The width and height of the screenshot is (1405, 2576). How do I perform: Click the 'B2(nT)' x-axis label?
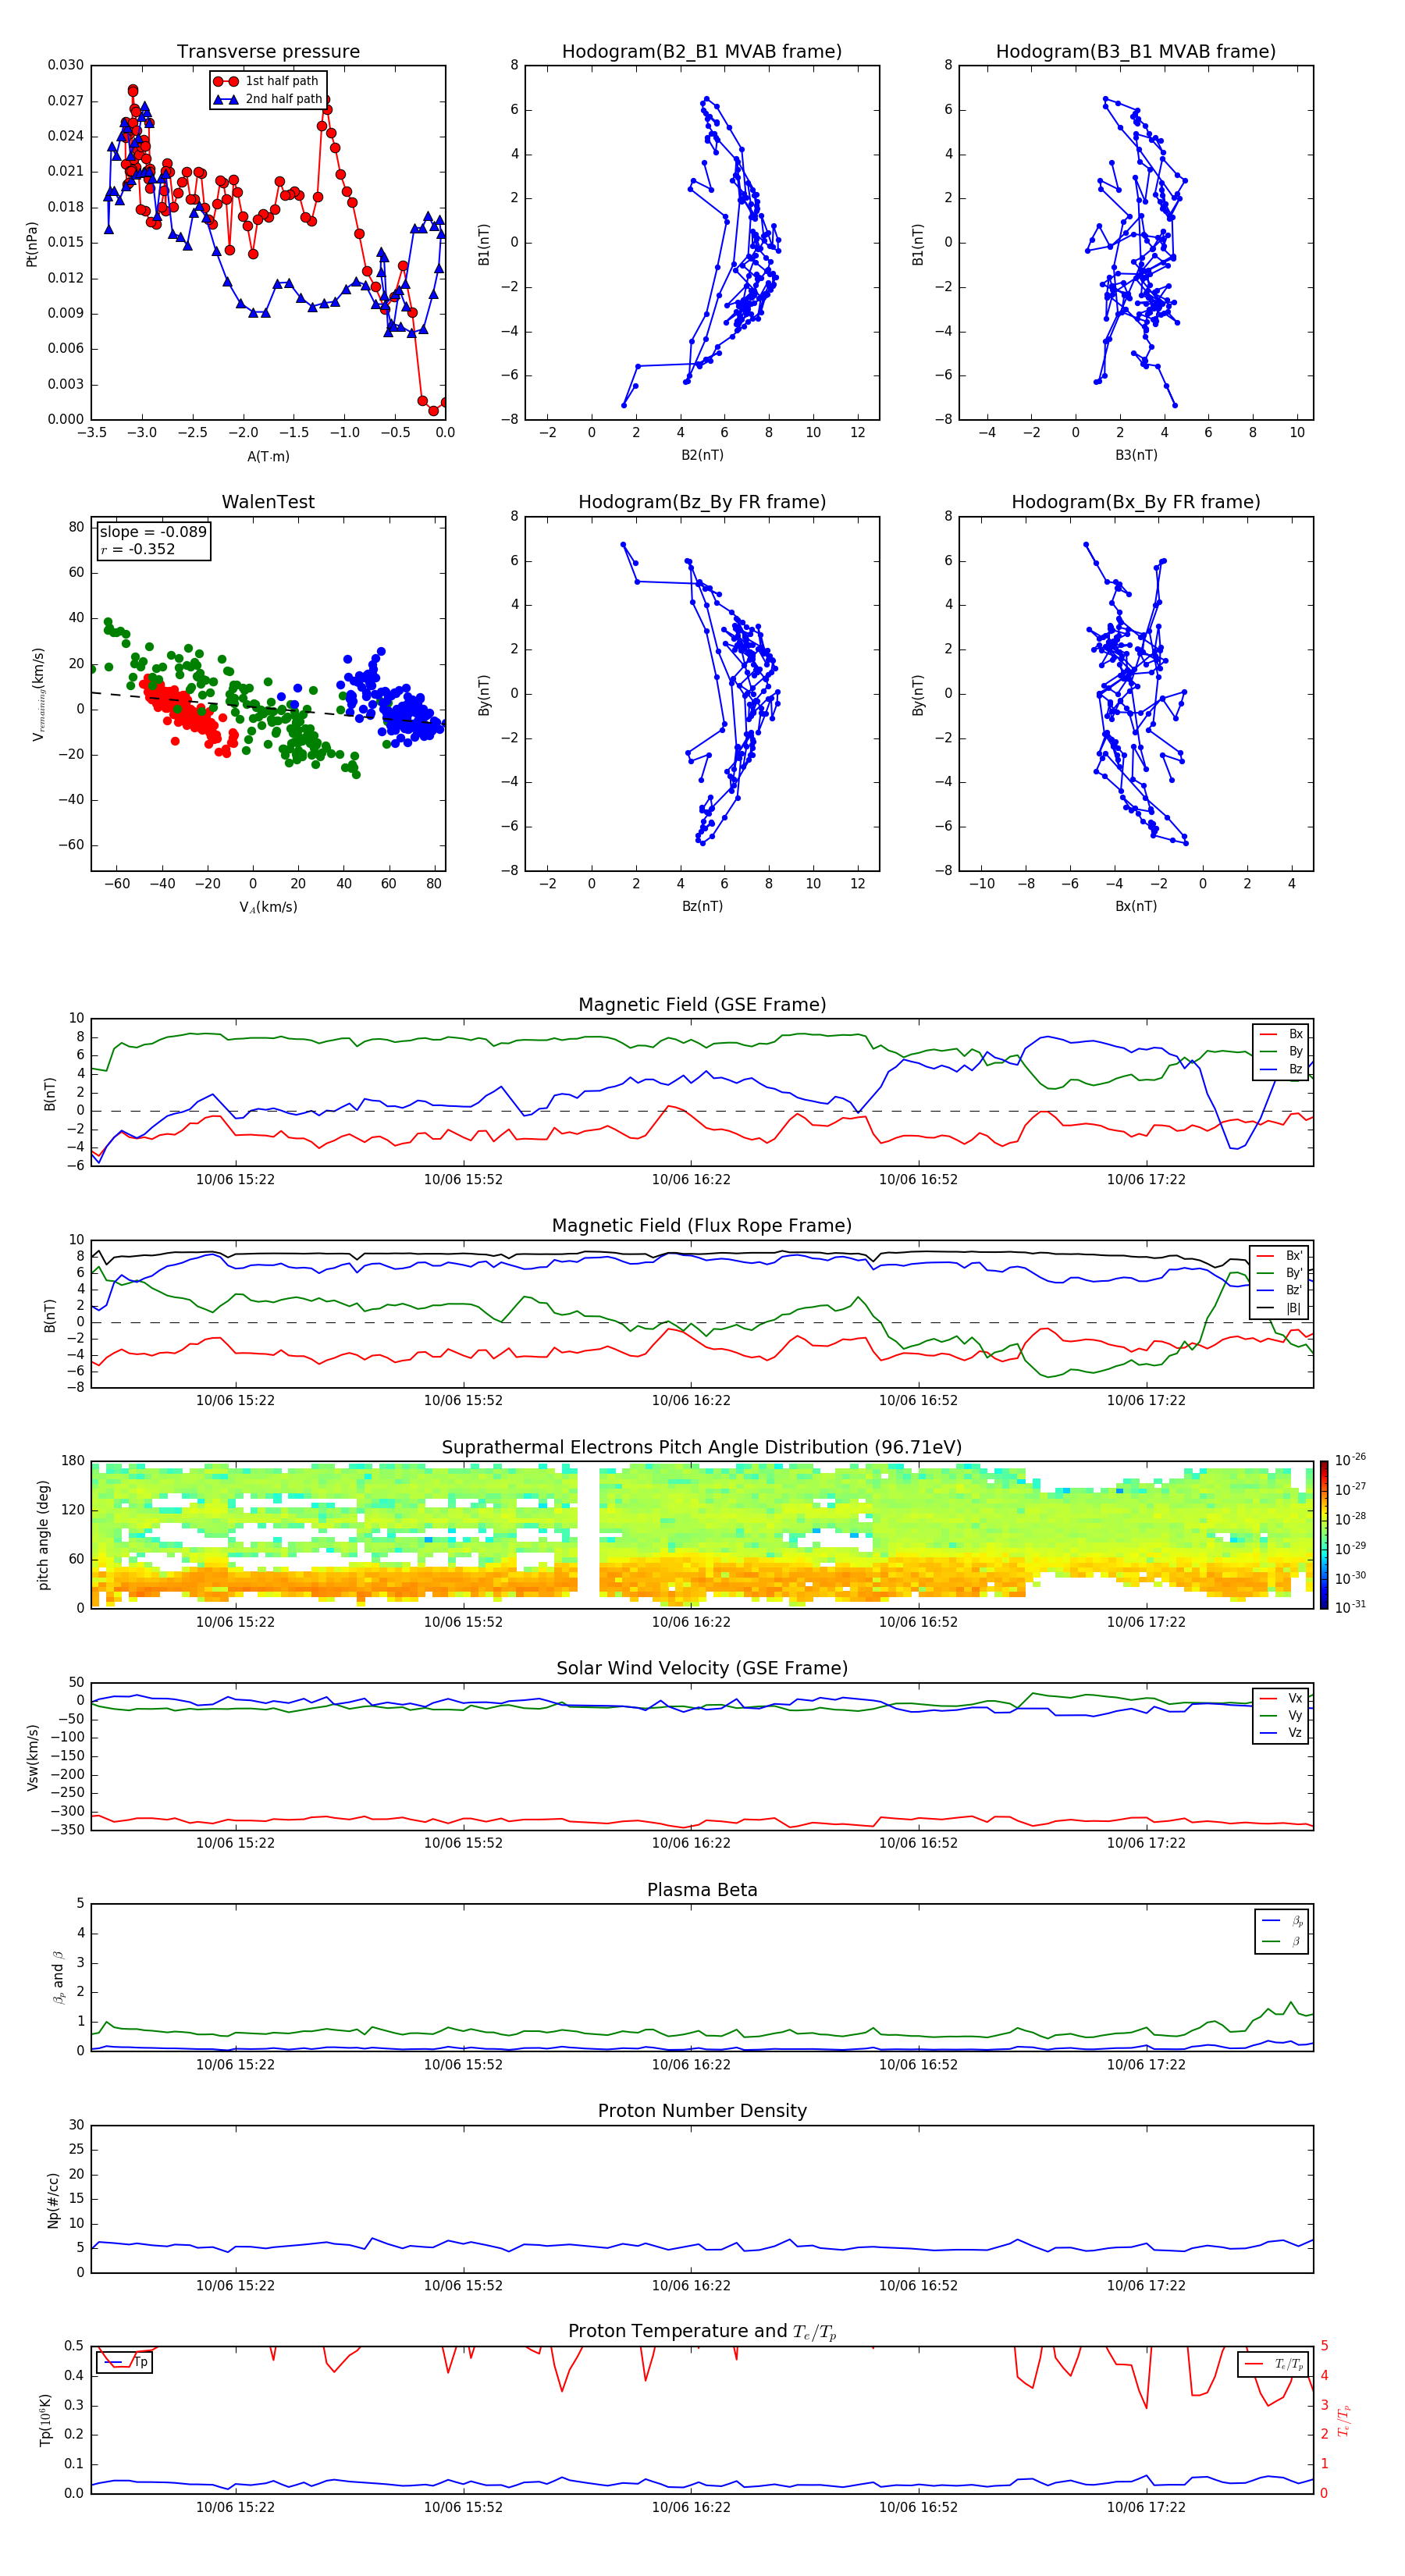702,455
